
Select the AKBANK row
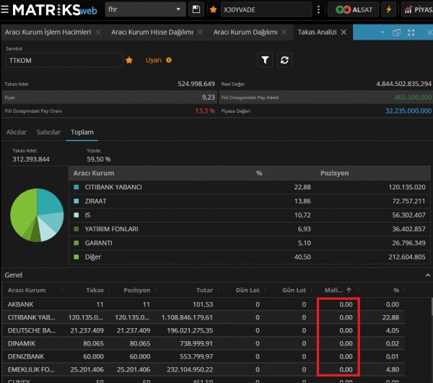(x=204, y=304)
